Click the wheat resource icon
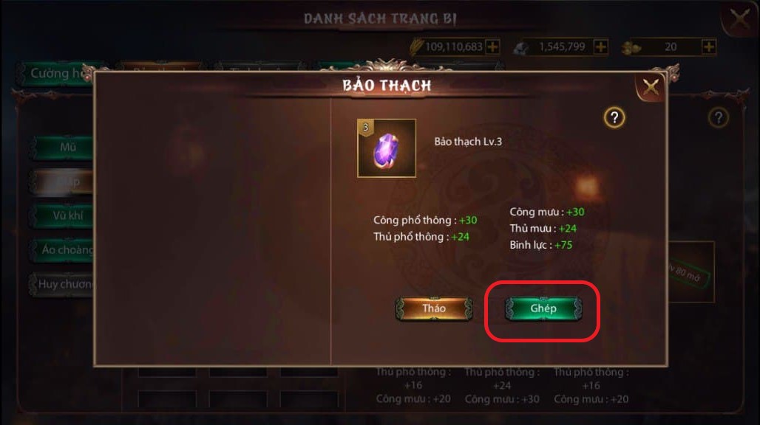760x425 pixels. [416, 47]
